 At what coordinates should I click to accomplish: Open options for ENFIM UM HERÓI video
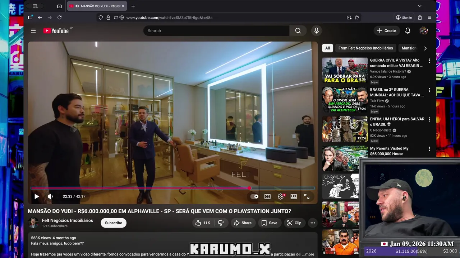click(429, 120)
